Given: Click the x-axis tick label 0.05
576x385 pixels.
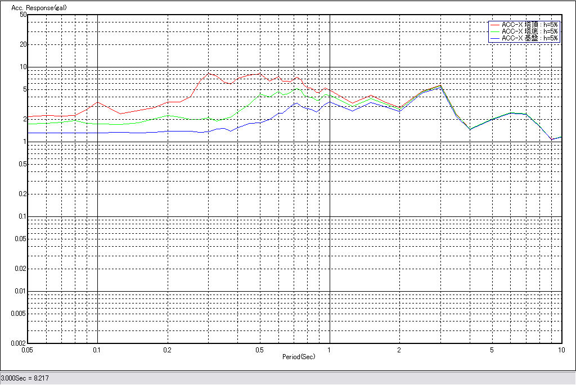Looking at the screenshot, I should coord(28,350).
